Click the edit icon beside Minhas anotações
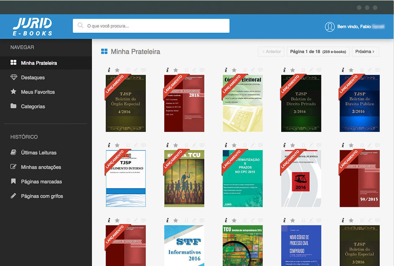 point(13,167)
